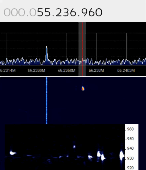Viewport: 146px width, 170px height.
Task: Click the 55.238M frequency axis label
Action: click(x=96, y=71)
